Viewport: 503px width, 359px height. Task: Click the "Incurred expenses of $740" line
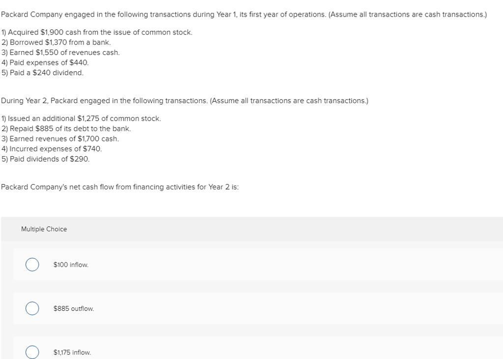coord(52,149)
